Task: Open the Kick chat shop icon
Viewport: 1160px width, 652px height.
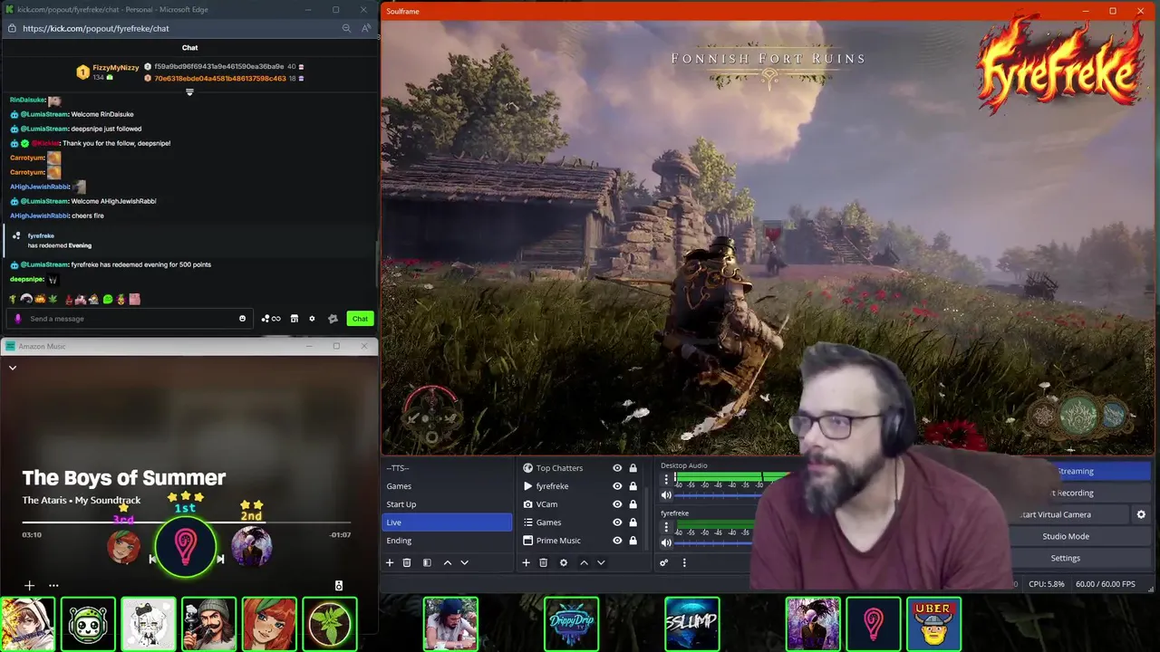Action: (x=295, y=319)
